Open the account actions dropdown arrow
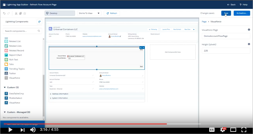 click(194, 29)
